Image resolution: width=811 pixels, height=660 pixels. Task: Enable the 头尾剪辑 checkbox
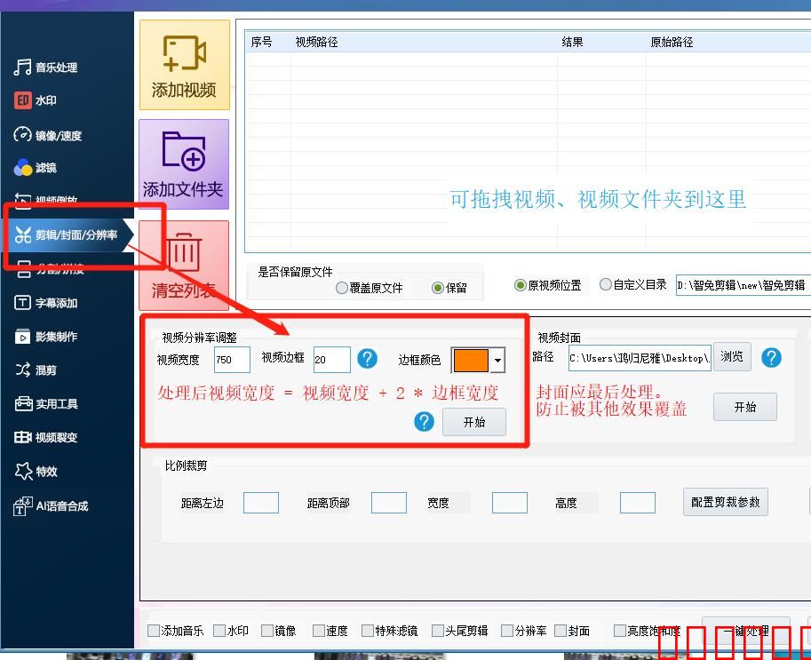[x=438, y=631]
